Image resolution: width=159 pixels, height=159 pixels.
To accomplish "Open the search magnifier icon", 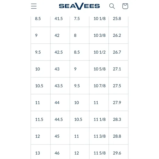I will pyautogui.click(x=112, y=6).
